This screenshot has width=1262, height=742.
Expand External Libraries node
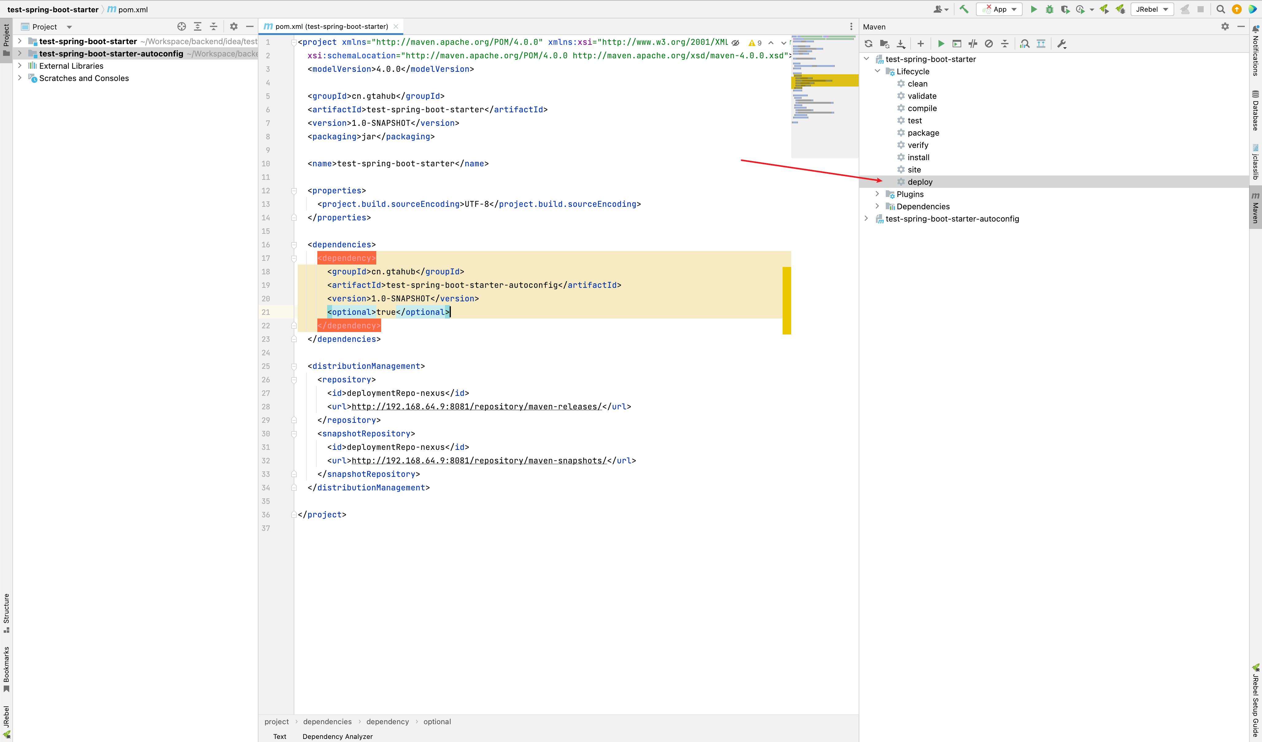(20, 66)
